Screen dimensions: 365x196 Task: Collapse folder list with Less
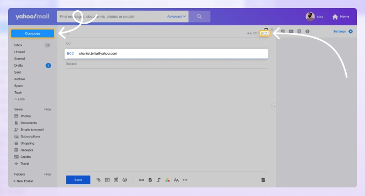19,99
